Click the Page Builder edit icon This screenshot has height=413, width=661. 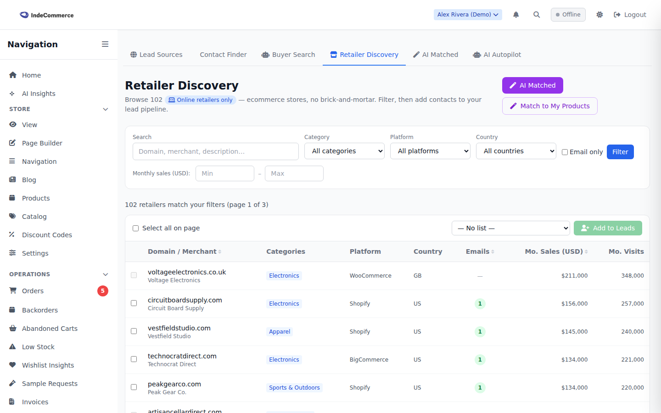tap(13, 143)
